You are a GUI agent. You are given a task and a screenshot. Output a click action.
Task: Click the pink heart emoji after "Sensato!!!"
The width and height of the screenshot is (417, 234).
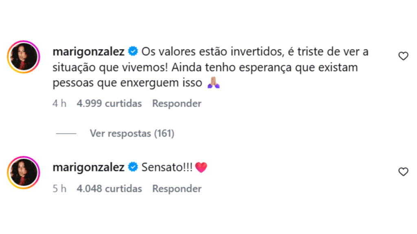(x=201, y=167)
